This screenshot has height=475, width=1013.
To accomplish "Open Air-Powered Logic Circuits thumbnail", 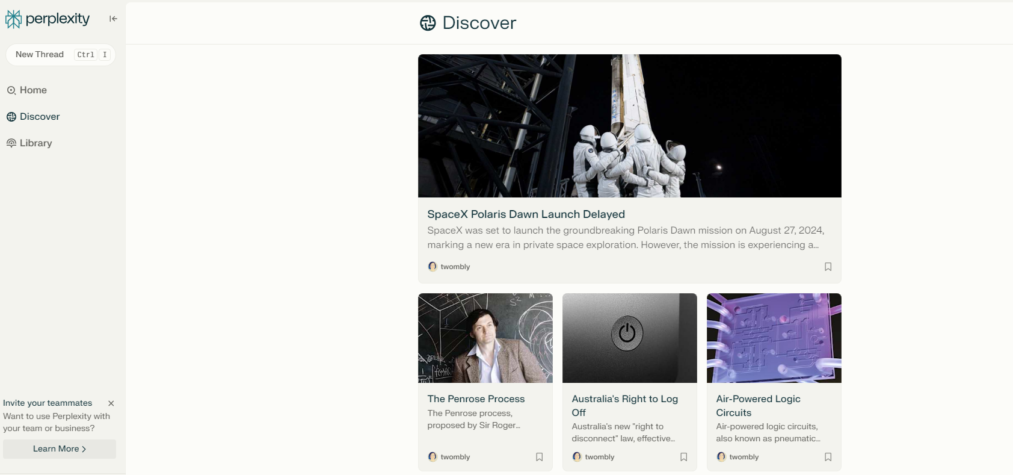I will (x=774, y=338).
